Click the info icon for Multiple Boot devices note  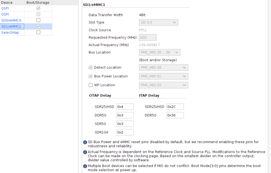85,166
